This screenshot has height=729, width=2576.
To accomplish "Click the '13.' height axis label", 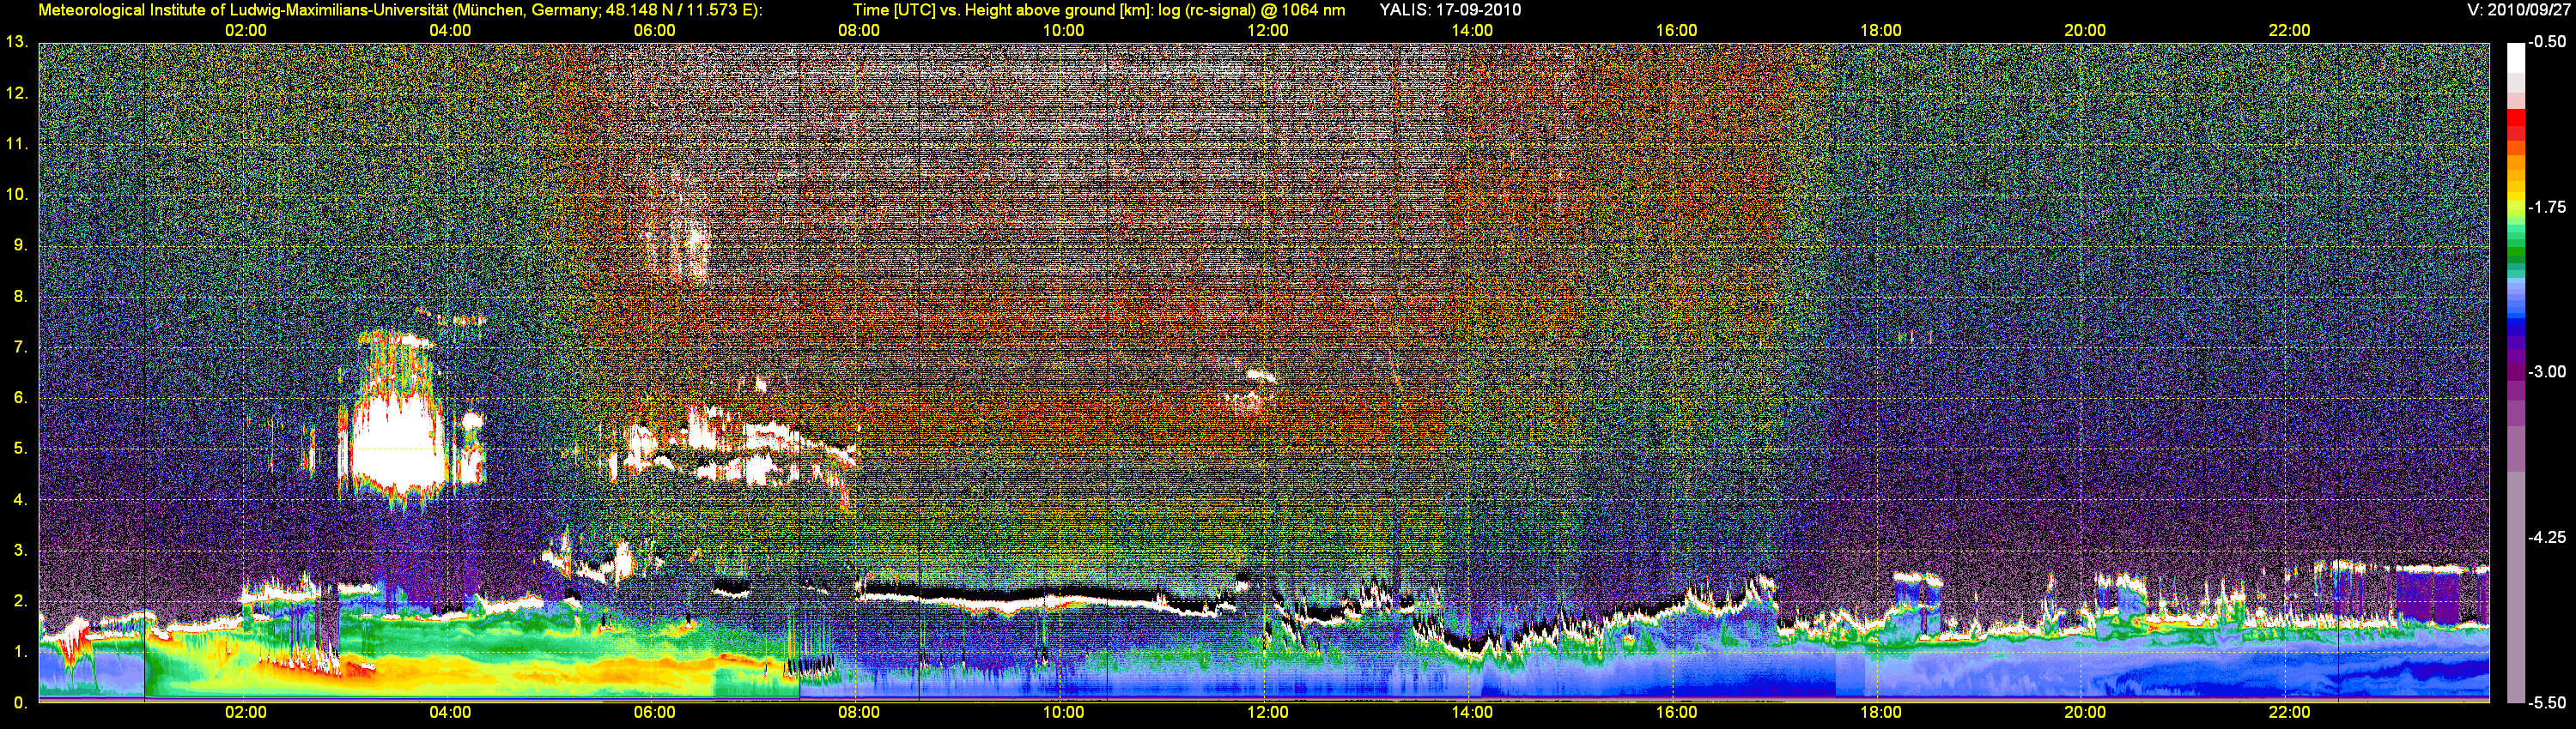I will click(17, 43).
